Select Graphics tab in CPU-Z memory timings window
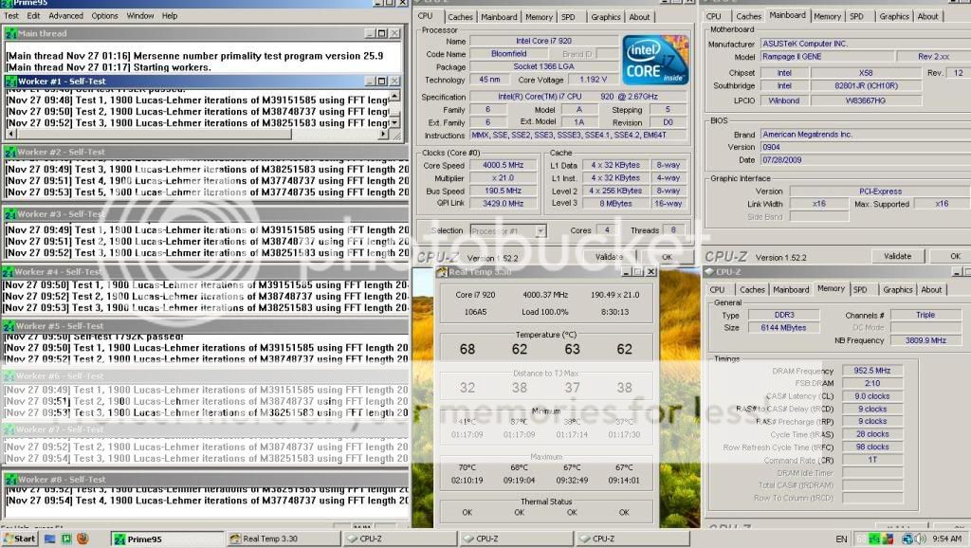The width and height of the screenshot is (971, 548). tap(898, 290)
